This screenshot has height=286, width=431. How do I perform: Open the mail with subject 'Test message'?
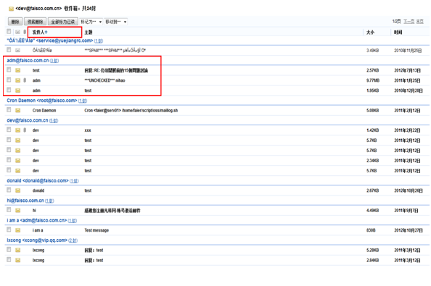97,230
